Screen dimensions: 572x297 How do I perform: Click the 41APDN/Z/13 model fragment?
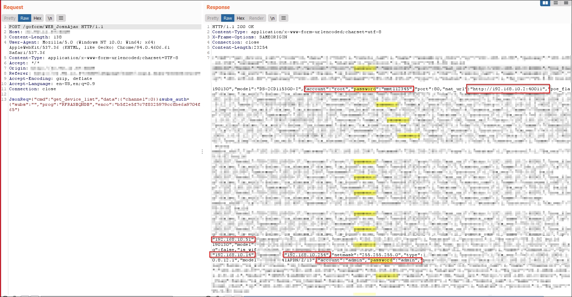tap(298, 260)
